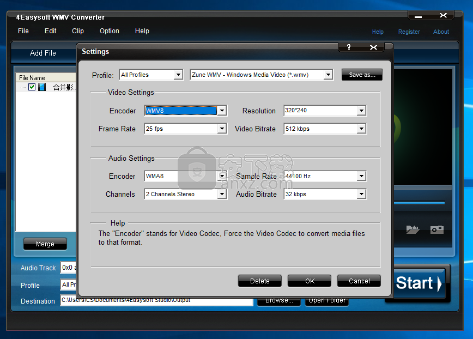Open the All Profiles category dropdown

pos(178,75)
